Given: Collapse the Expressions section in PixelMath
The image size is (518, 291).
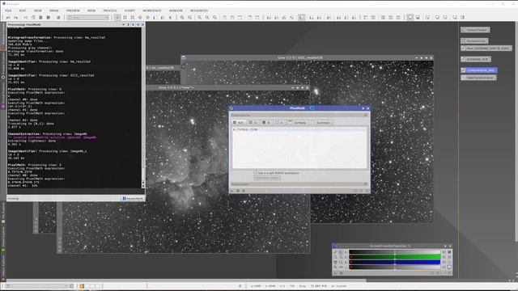Looking at the screenshot, I should pyautogui.click(x=366, y=115).
